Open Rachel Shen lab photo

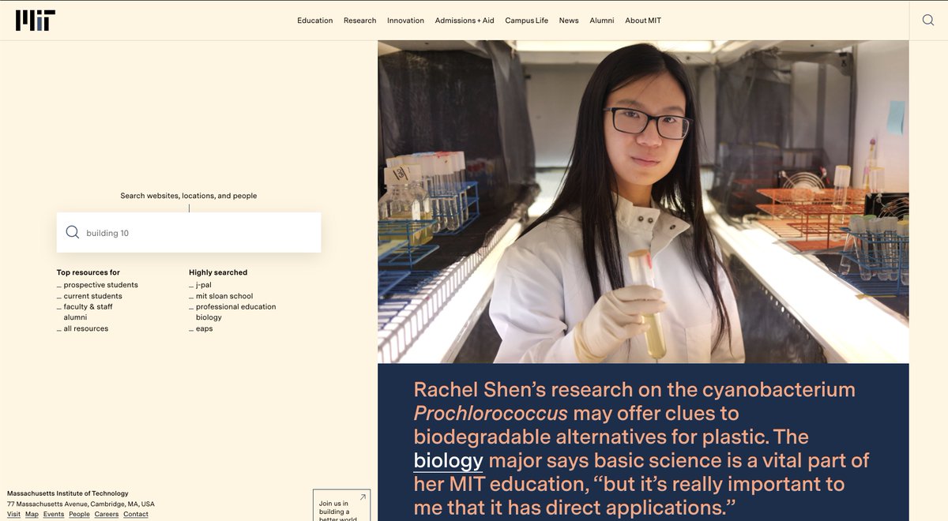pyautogui.click(x=643, y=202)
